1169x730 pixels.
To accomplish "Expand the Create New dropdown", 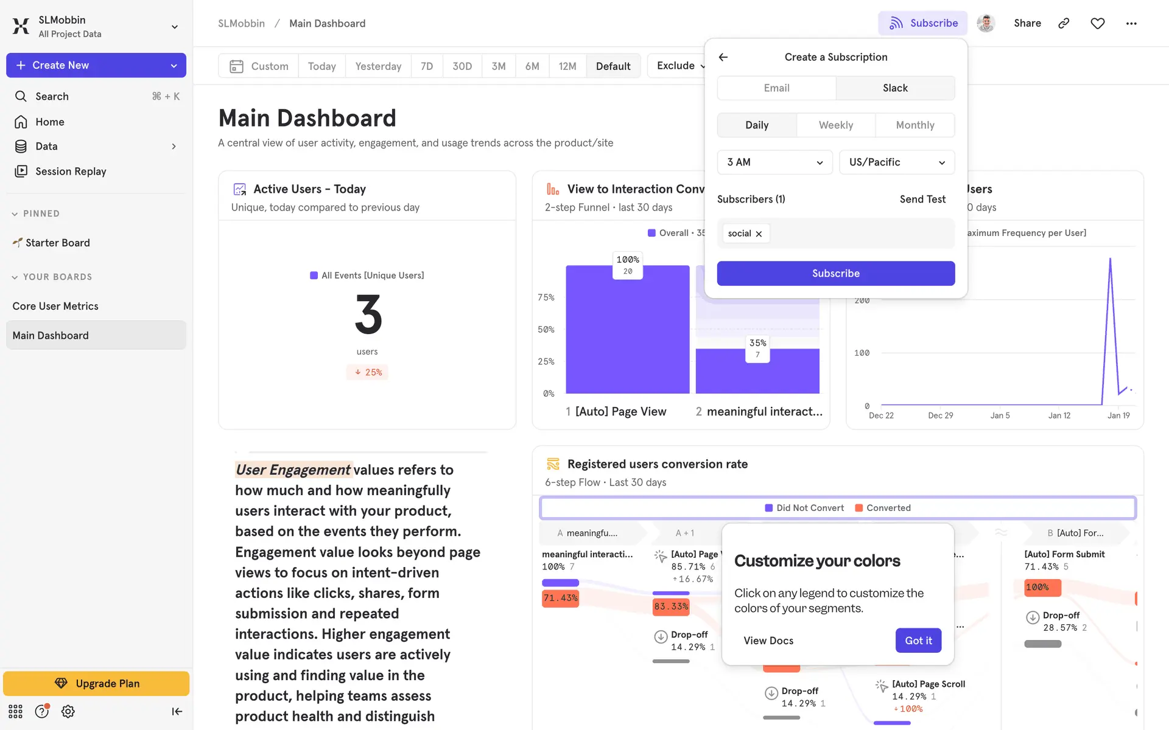I will tap(174, 65).
